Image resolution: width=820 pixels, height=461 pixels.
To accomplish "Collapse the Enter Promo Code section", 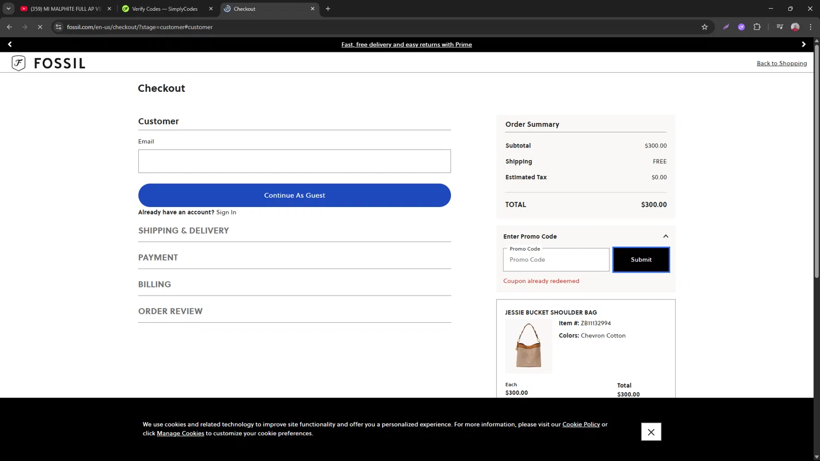I will pyautogui.click(x=665, y=237).
